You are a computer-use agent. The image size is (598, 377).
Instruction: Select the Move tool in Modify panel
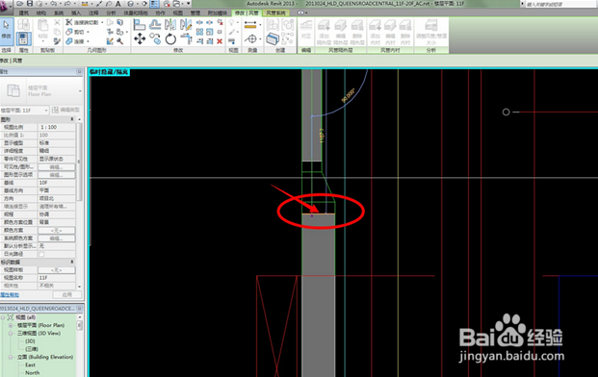(x=140, y=38)
